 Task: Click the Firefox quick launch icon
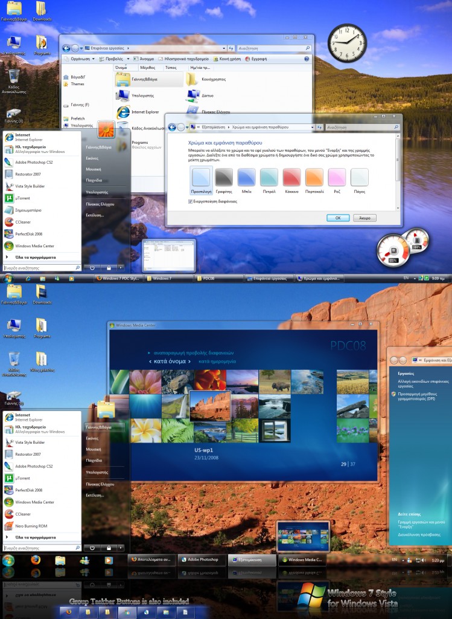(36, 560)
